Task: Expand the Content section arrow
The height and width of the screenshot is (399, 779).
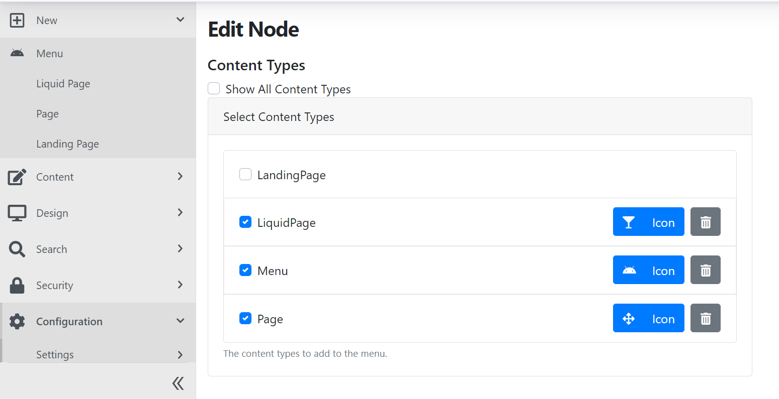Action: click(181, 176)
